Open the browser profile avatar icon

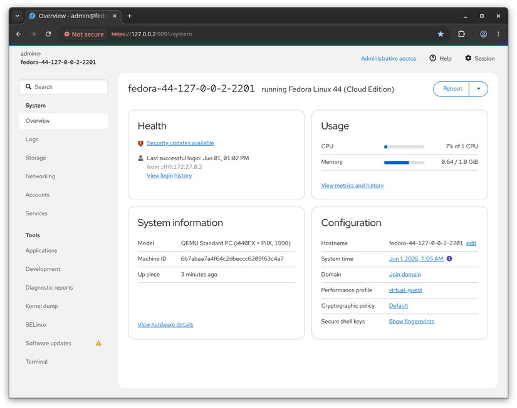click(x=483, y=34)
